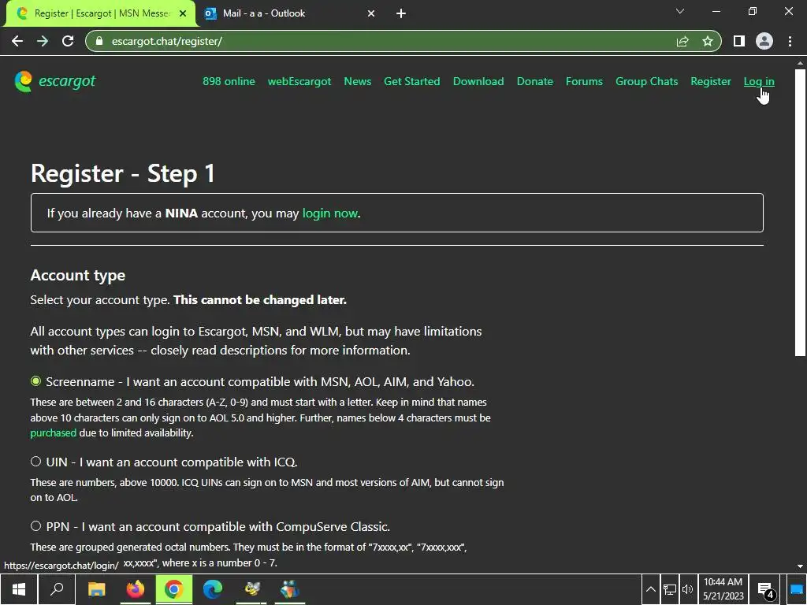Viewport: 807px width, 605px height.
Task: Select the PPN account type radio
Action: point(35,526)
